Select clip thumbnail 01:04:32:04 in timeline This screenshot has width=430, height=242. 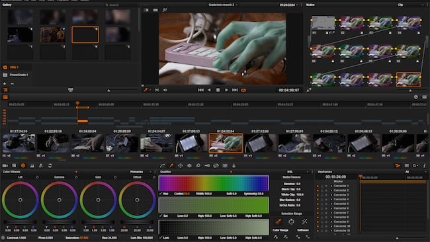point(226,143)
